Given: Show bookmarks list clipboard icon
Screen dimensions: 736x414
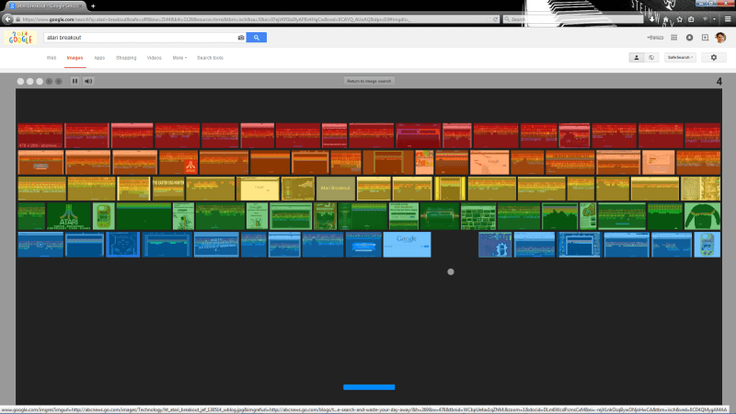Looking at the screenshot, I should 691,19.
